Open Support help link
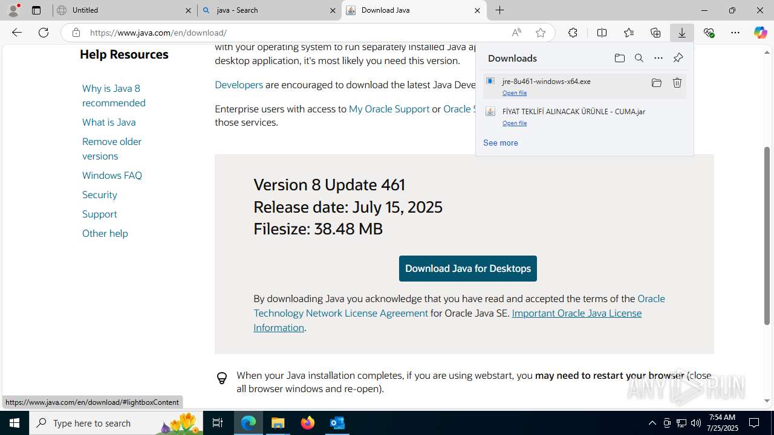This screenshot has width=774, height=435. click(100, 214)
